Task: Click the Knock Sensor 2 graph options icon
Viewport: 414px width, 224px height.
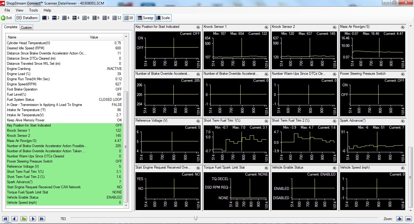Action: (335, 27)
